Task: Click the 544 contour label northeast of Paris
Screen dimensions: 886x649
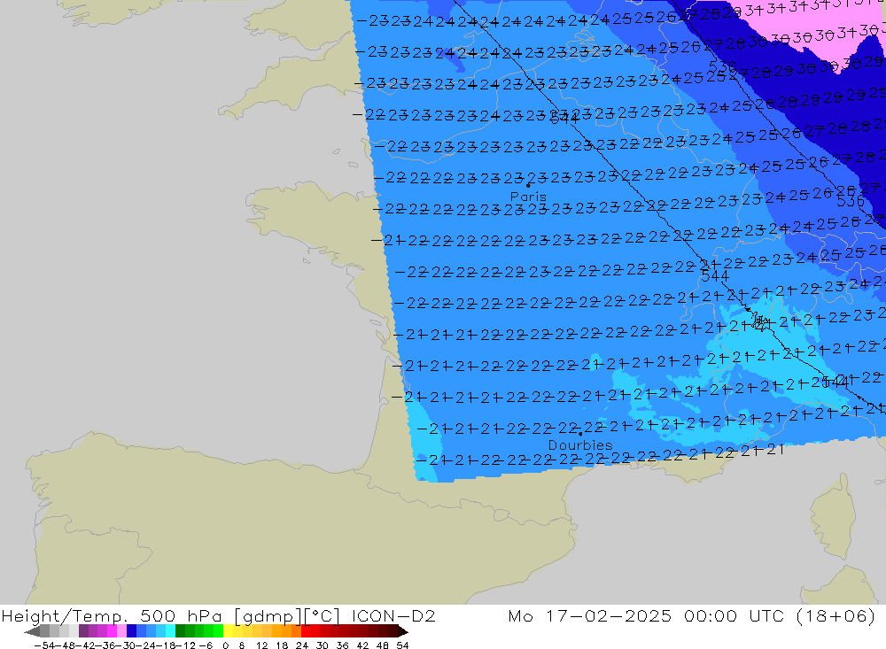Action: 563,118
